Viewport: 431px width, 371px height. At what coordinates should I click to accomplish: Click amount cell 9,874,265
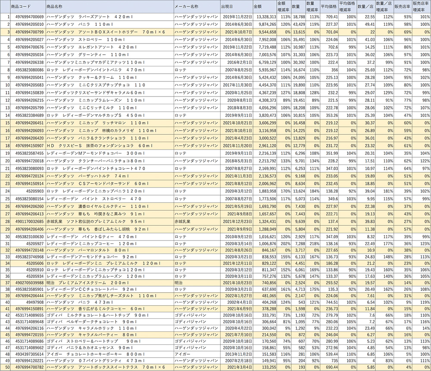coord(265,25)
